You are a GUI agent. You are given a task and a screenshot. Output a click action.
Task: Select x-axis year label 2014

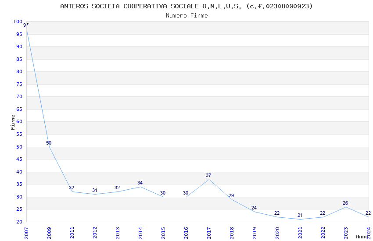pos(140,233)
